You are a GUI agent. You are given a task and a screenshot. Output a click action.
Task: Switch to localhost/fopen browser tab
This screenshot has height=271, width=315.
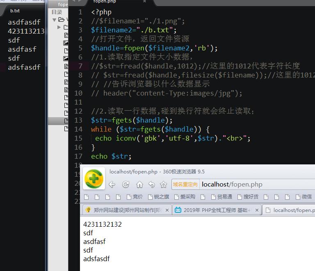289,210
